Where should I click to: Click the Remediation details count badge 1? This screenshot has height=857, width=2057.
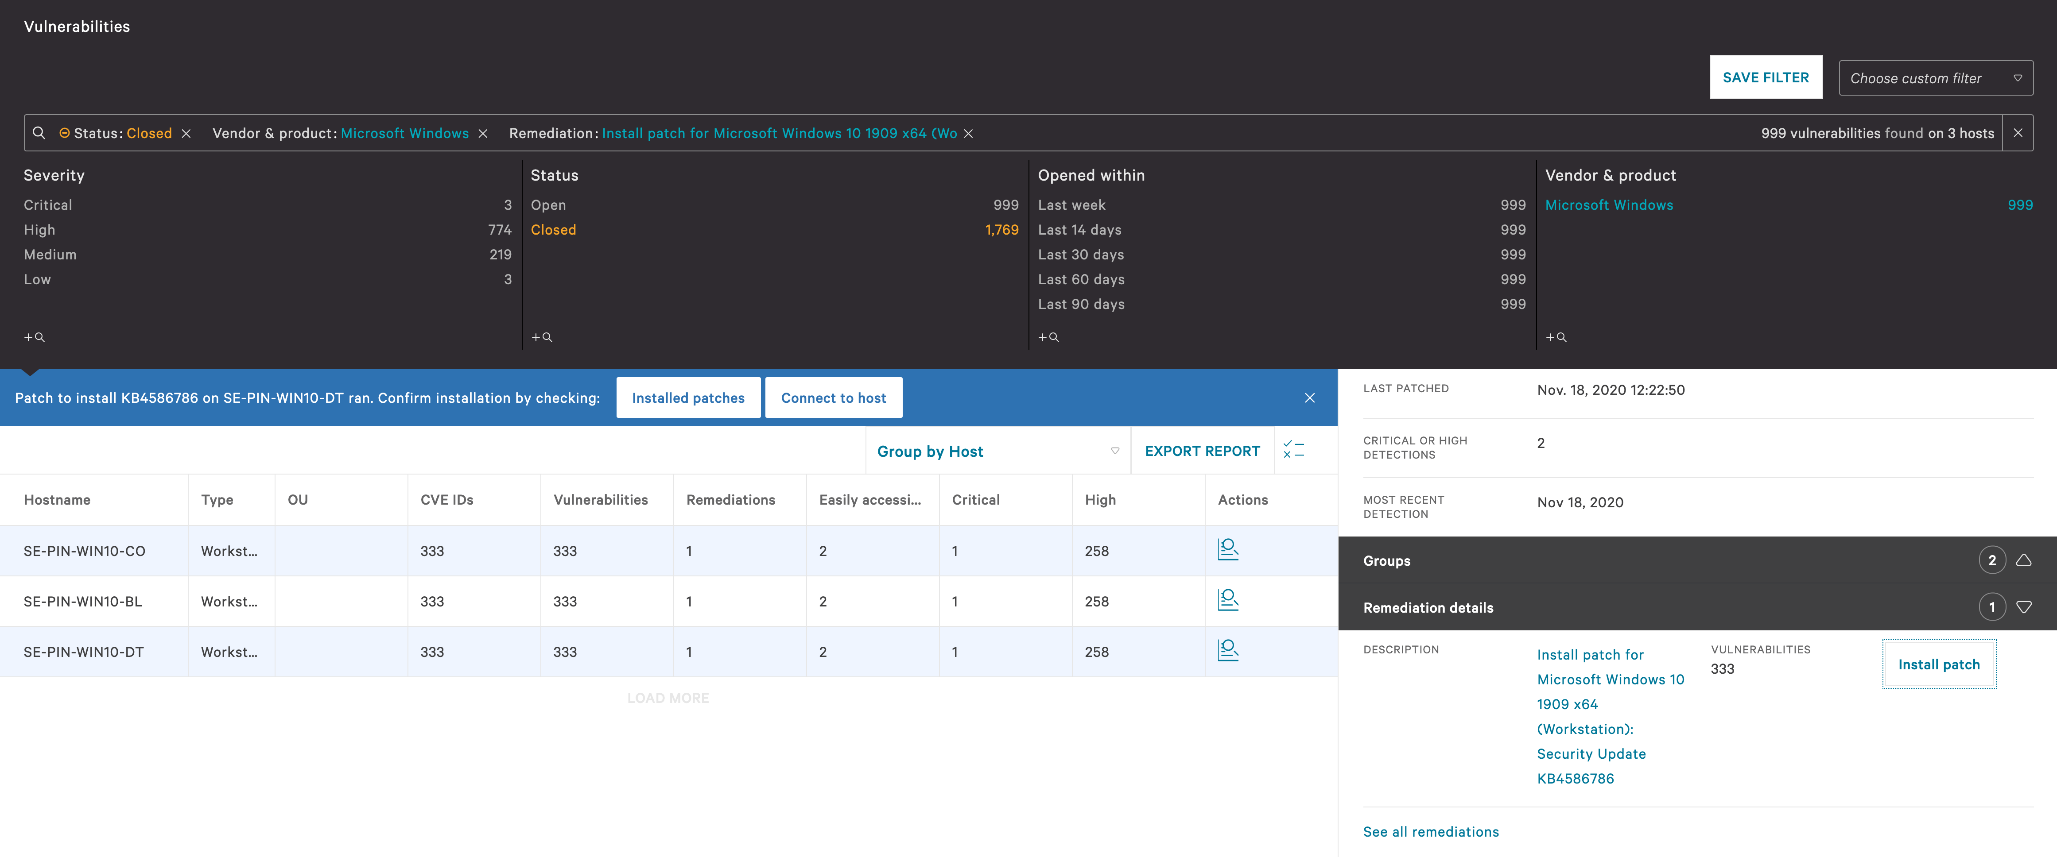(1992, 607)
